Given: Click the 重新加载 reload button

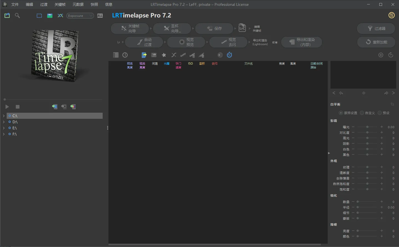Looking at the screenshot, I should click(x=376, y=42).
